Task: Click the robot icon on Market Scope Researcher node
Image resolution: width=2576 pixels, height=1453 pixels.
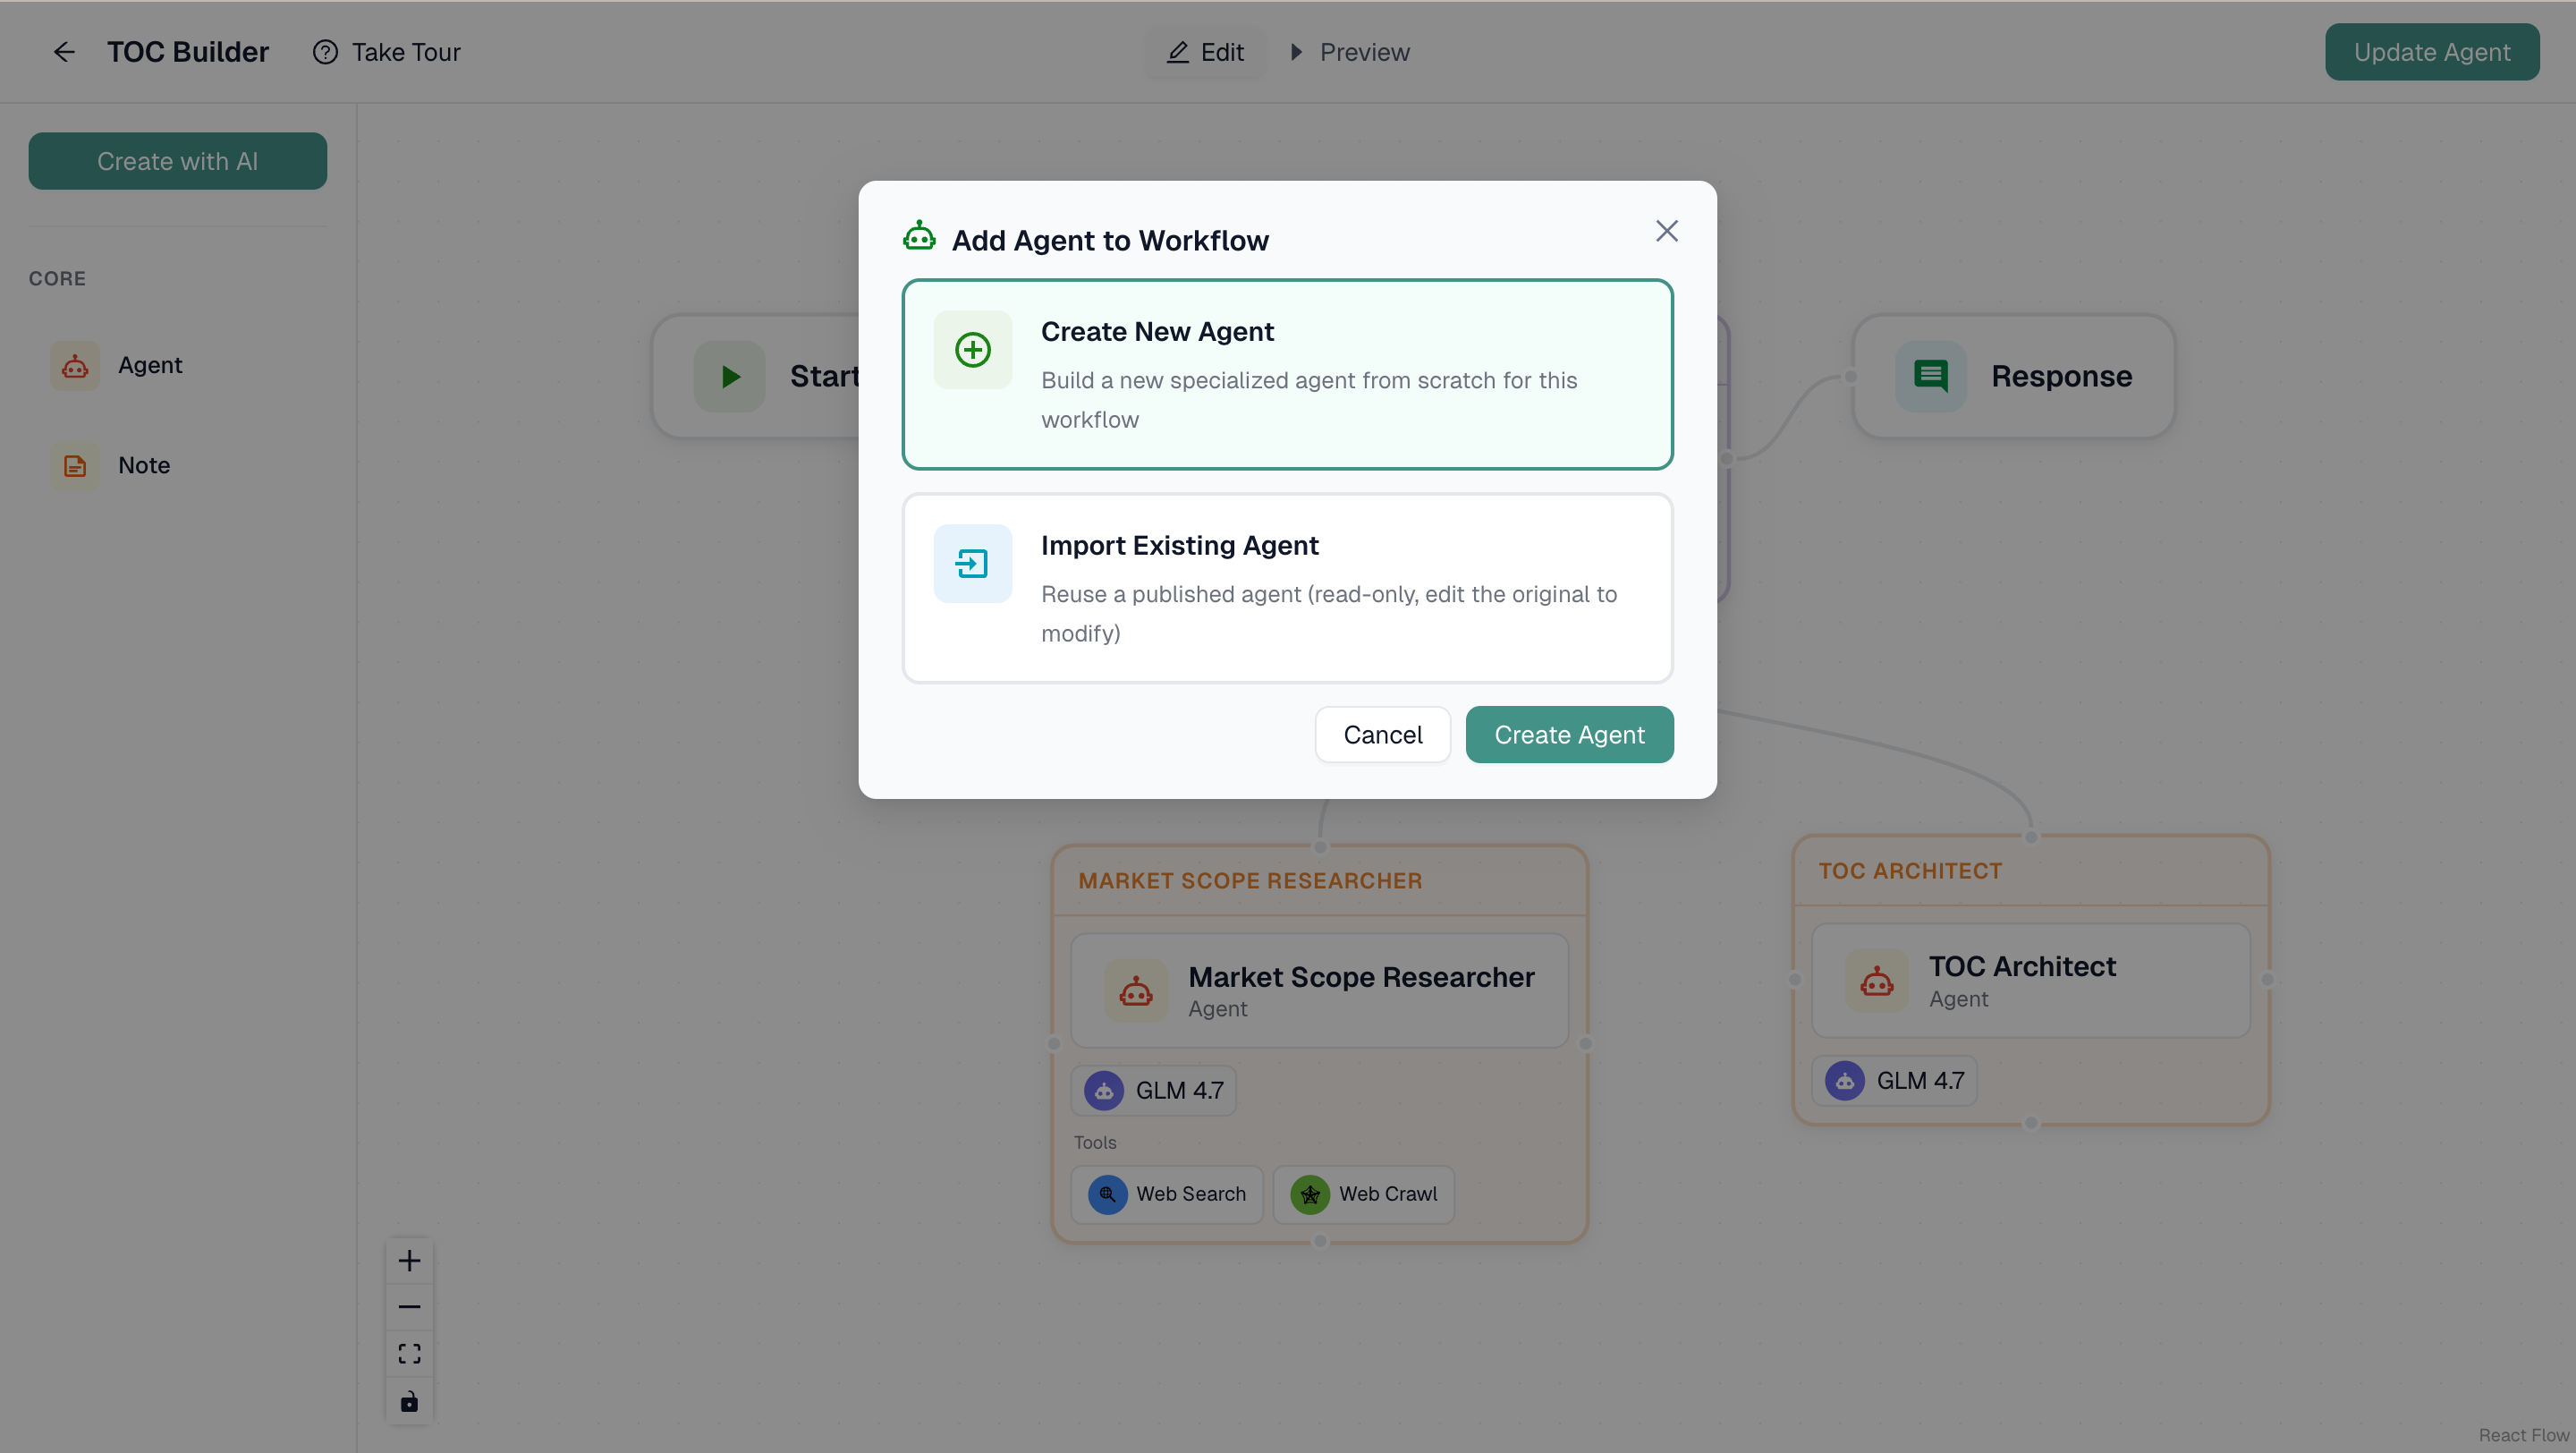Action: (1135, 991)
